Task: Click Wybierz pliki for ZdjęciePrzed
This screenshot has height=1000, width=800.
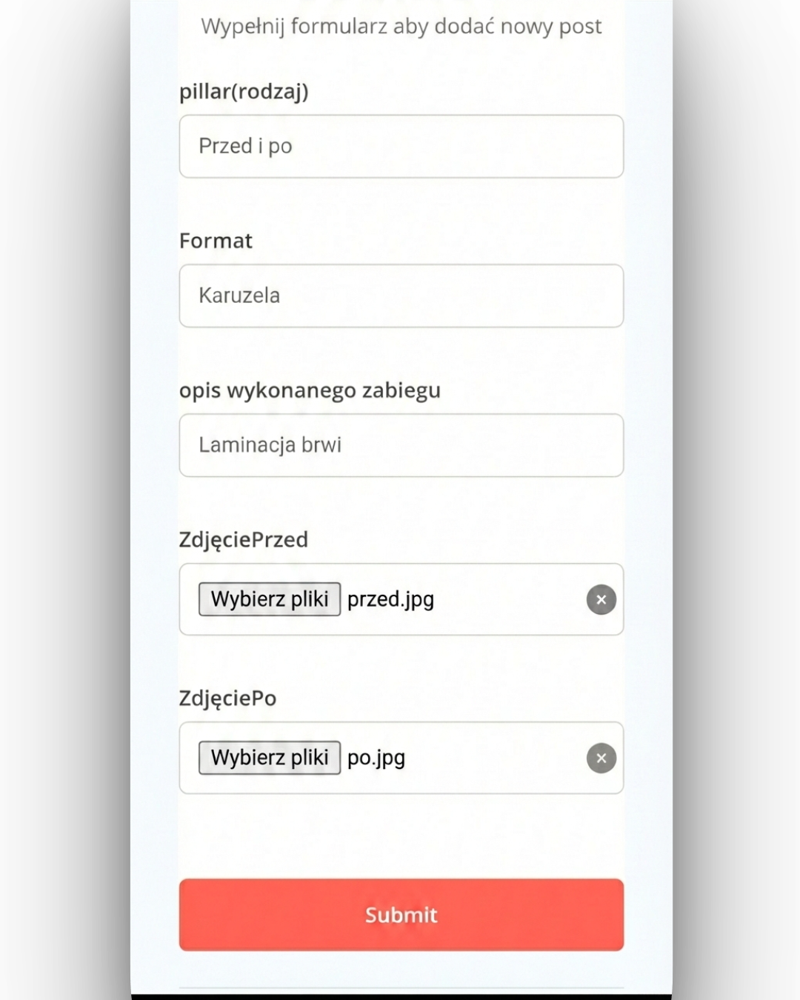Action: click(x=269, y=599)
